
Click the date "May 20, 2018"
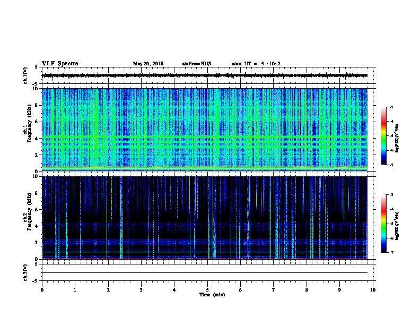pyautogui.click(x=148, y=64)
